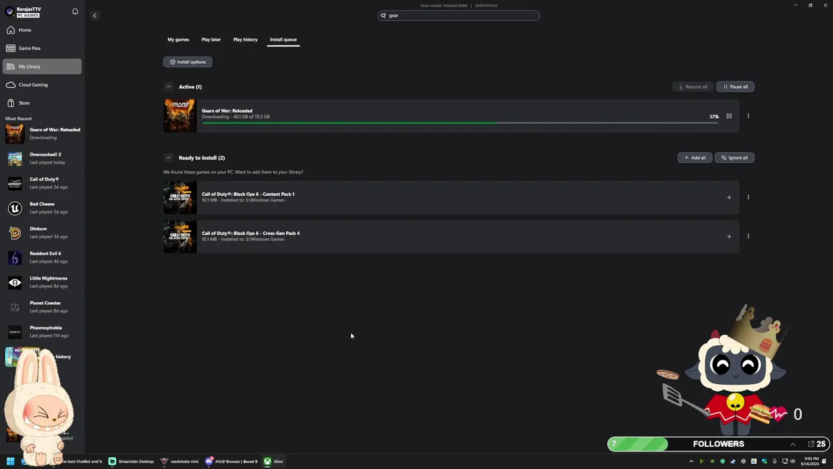Viewport: 833px width, 469px height.
Task: Switch to Streamlabs Desktop in taskbar
Action: tap(131, 461)
